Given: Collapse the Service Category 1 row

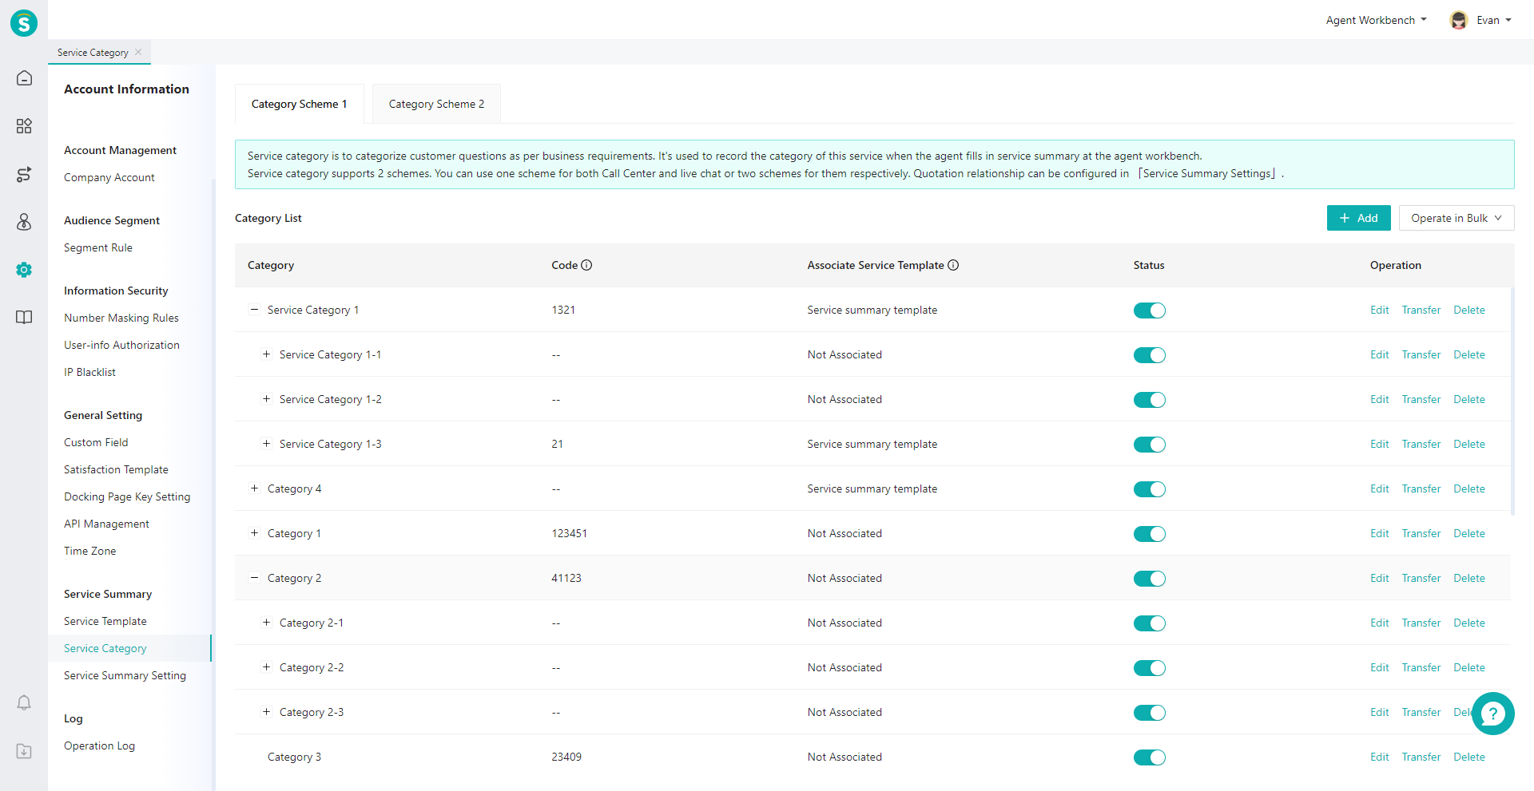Looking at the screenshot, I should (x=254, y=310).
